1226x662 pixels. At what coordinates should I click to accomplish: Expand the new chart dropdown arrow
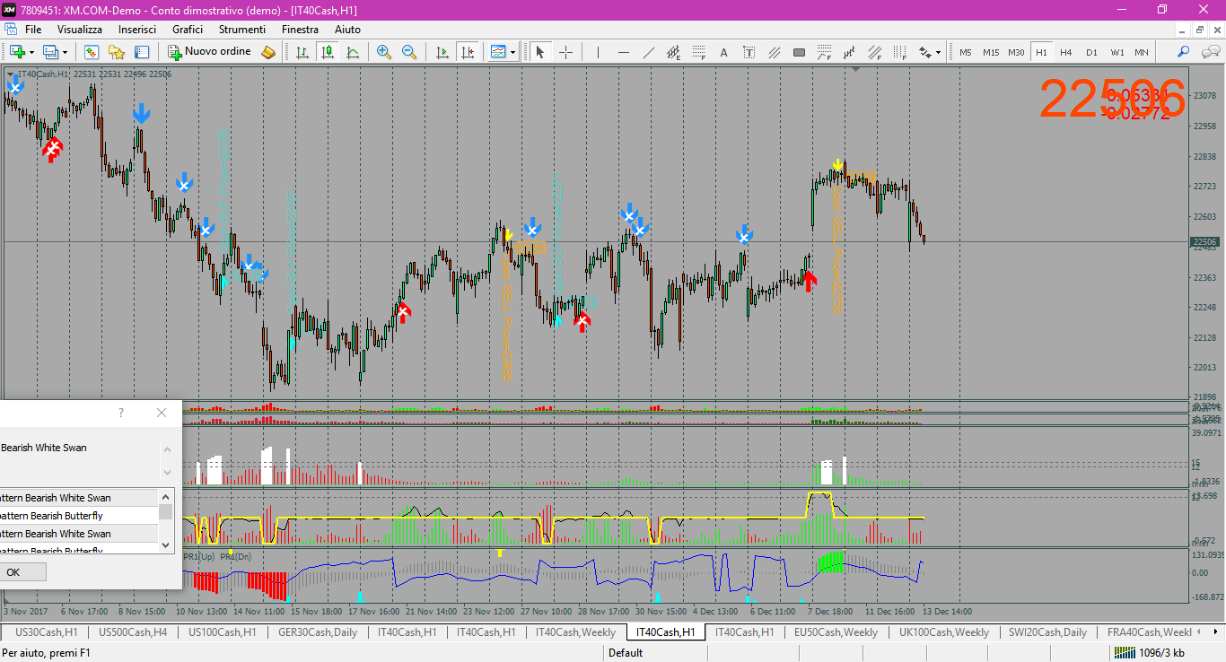(x=31, y=52)
